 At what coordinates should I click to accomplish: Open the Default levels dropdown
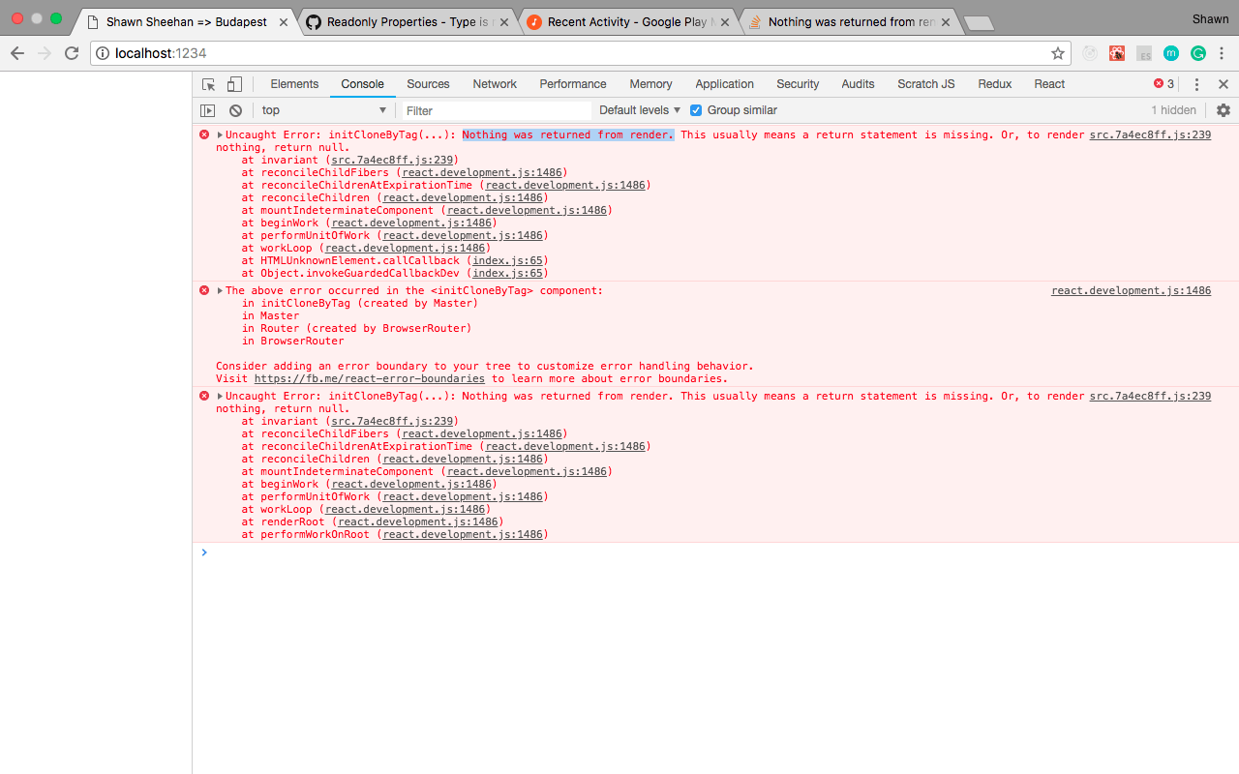[x=640, y=110]
